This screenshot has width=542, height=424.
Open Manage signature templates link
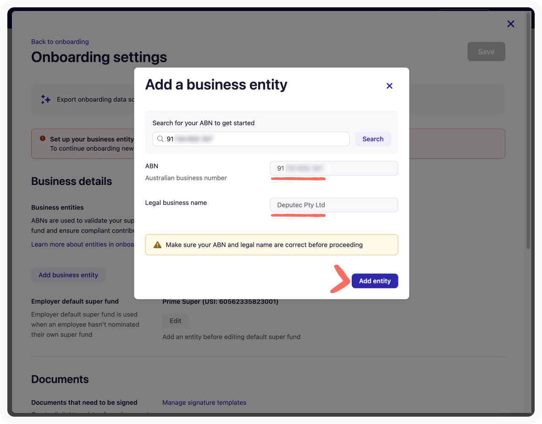[204, 402]
